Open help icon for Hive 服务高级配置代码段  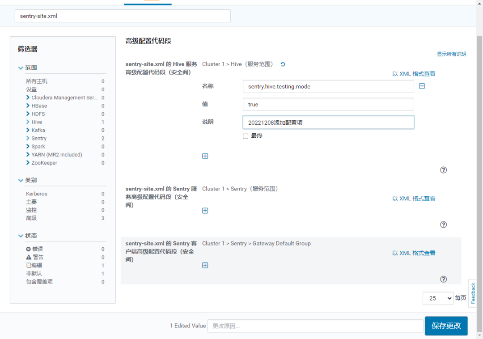(443, 170)
